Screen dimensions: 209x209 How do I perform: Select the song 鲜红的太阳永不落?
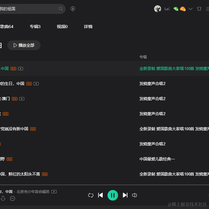coord(20,174)
